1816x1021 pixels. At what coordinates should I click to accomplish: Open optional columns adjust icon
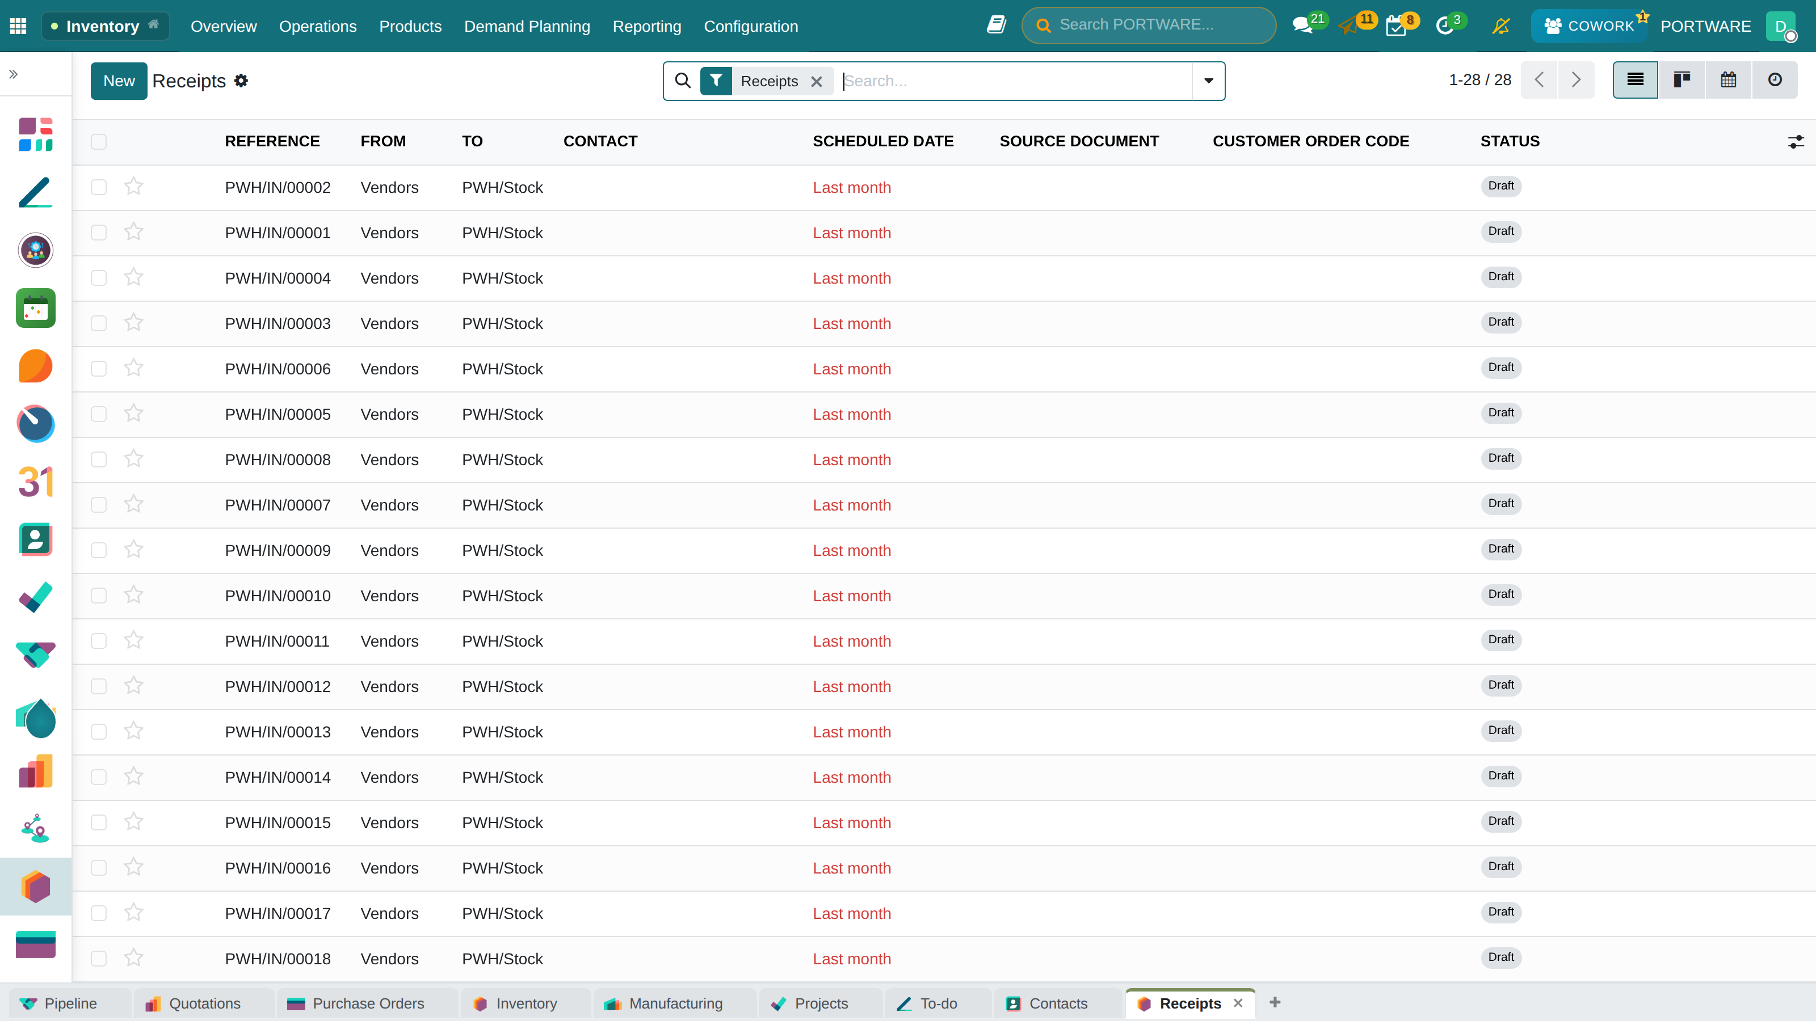tap(1796, 142)
